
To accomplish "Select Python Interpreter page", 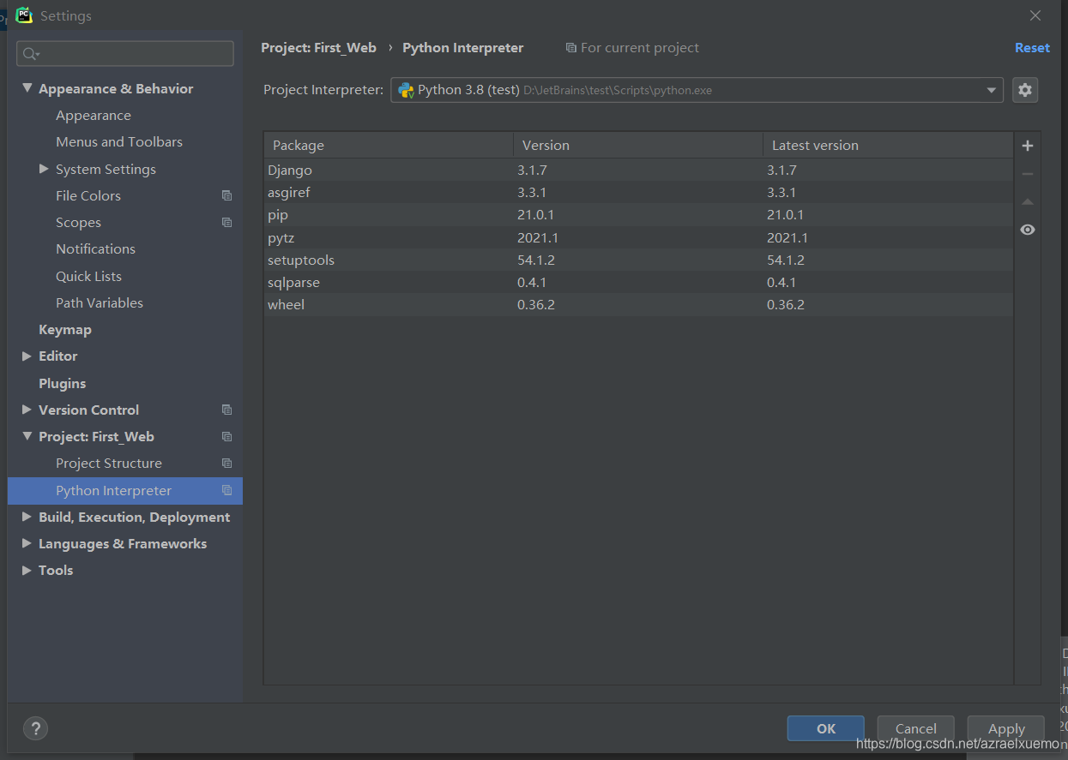I will coord(125,490).
